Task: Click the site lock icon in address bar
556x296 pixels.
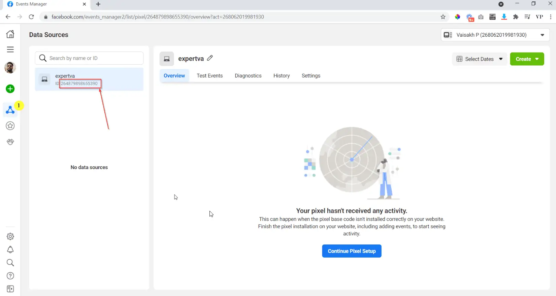Action: tap(46, 17)
